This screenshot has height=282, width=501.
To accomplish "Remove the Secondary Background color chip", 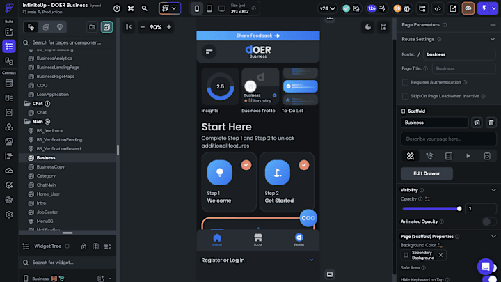I will [440, 255].
